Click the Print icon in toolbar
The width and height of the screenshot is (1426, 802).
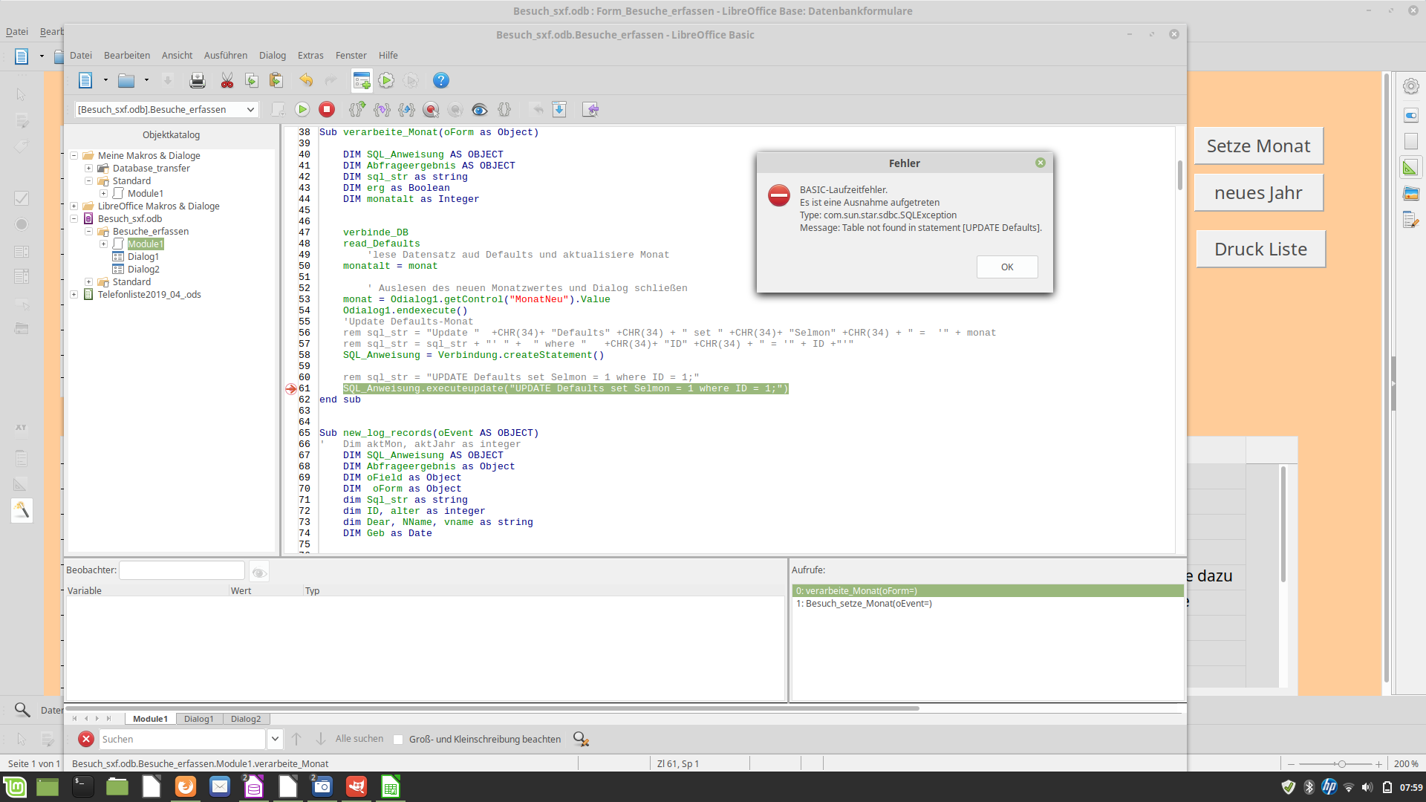click(197, 81)
